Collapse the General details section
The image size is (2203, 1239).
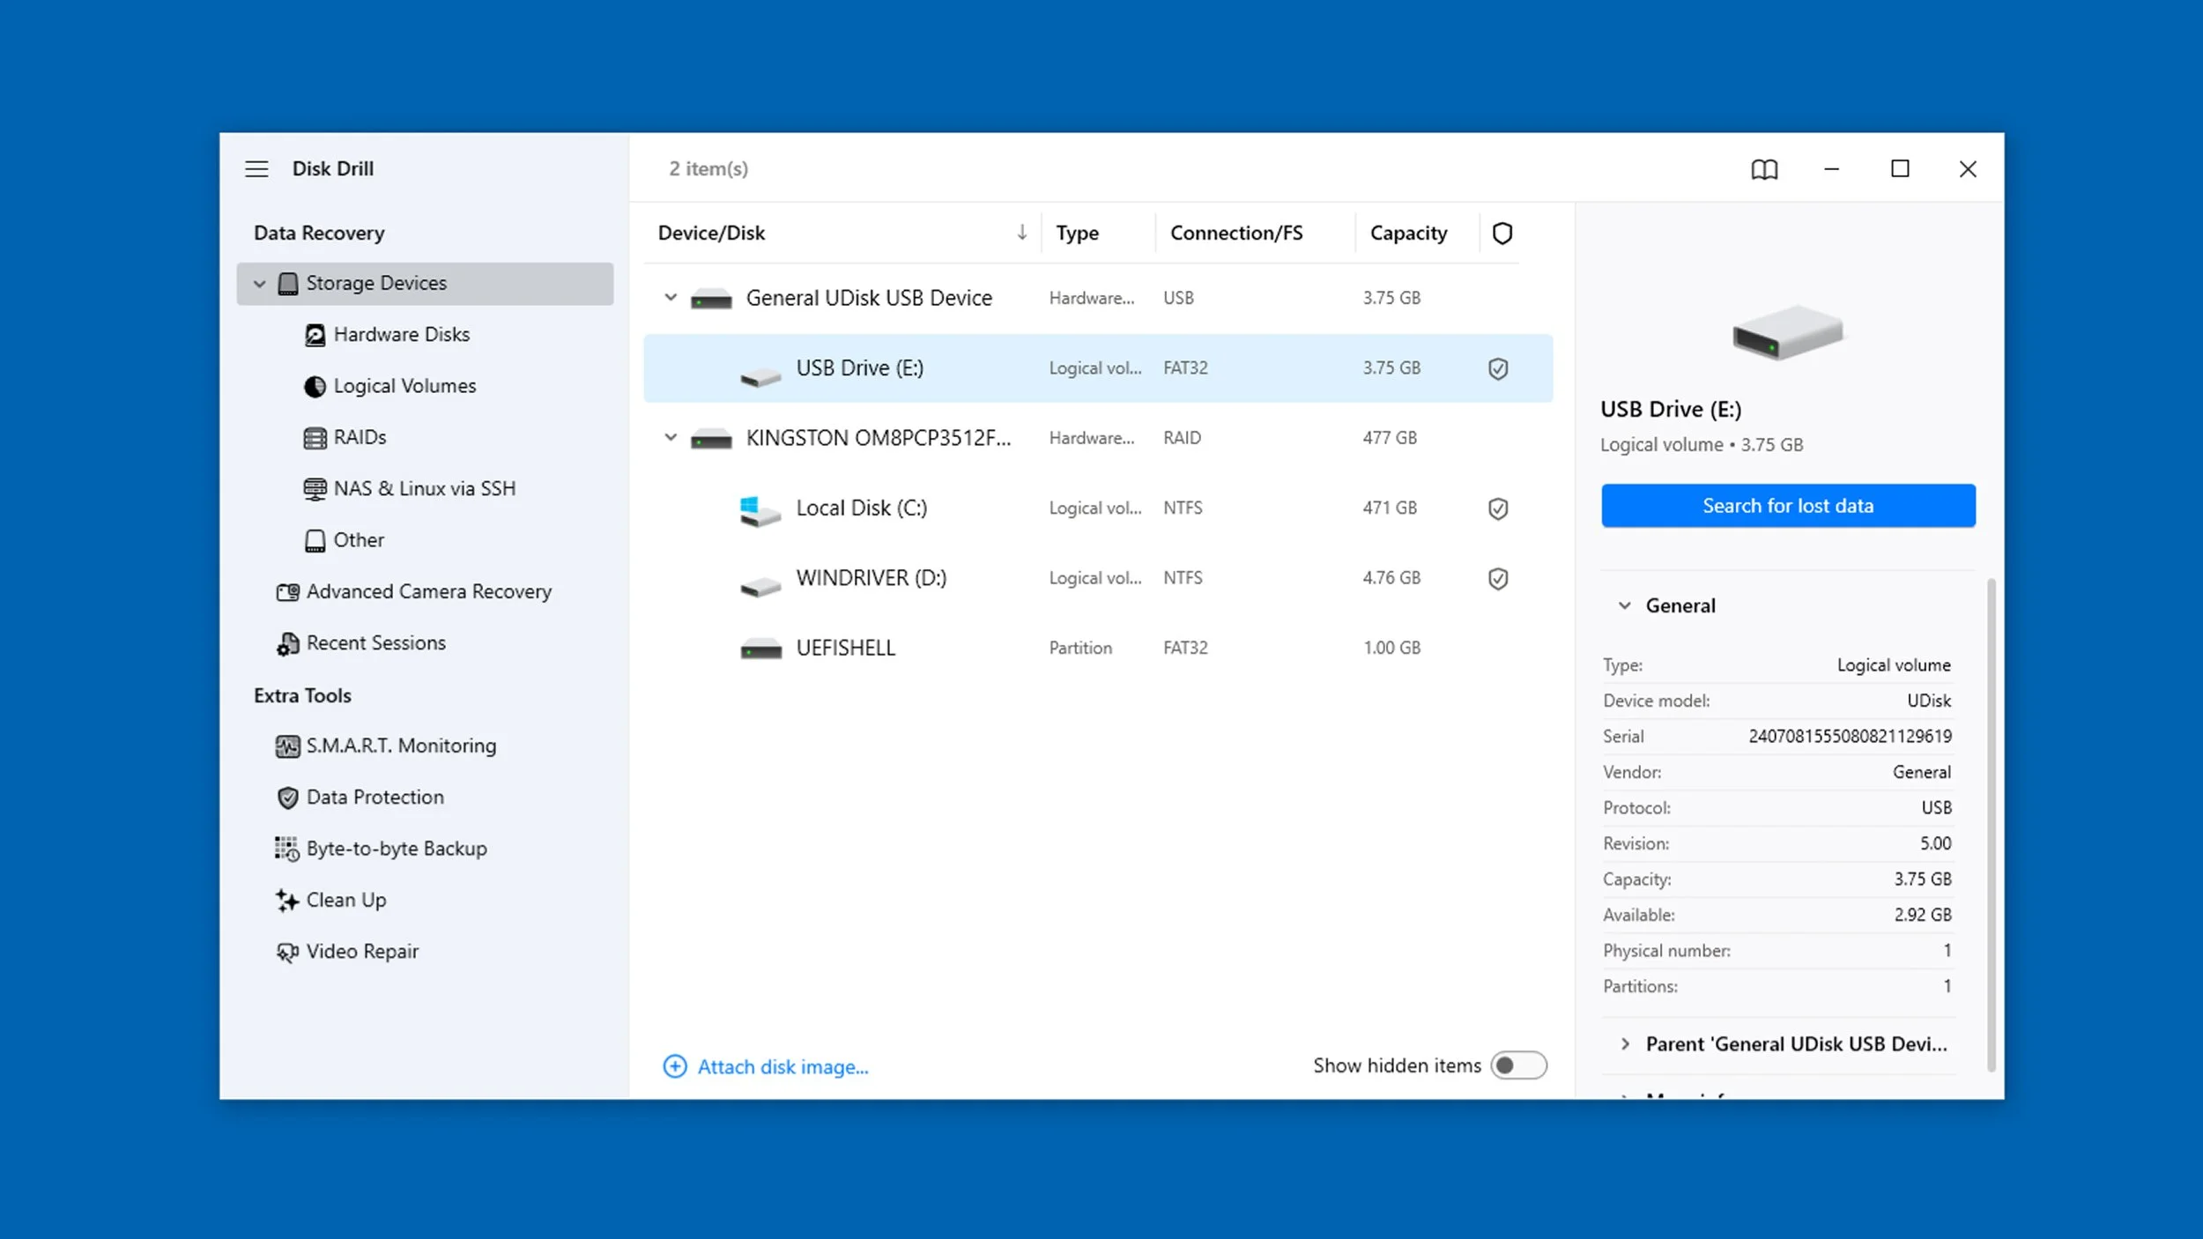click(x=1624, y=605)
